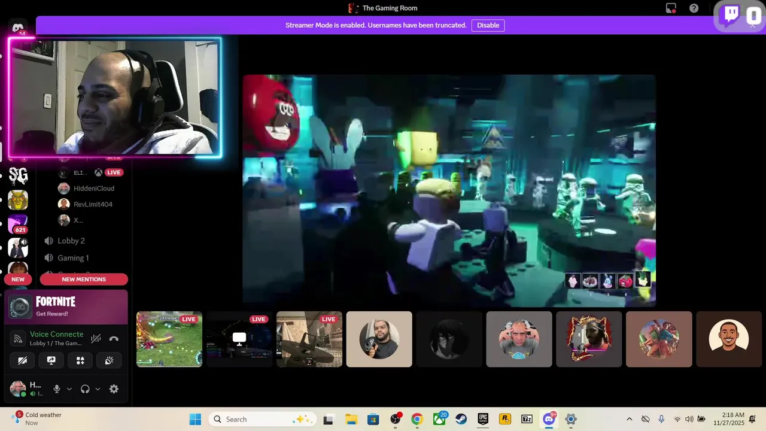Screen dimensions: 766x431
Task: Click the Twitch overlay icon
Action: pos(731,15)
